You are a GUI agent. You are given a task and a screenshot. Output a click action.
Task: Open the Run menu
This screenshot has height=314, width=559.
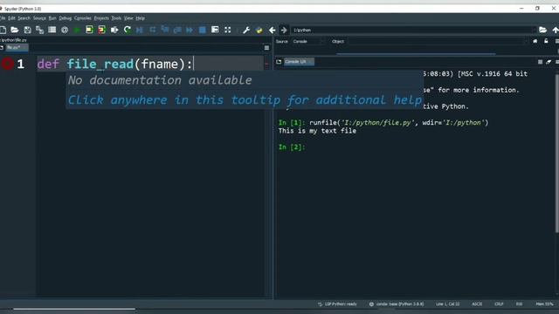pos(52,18)
